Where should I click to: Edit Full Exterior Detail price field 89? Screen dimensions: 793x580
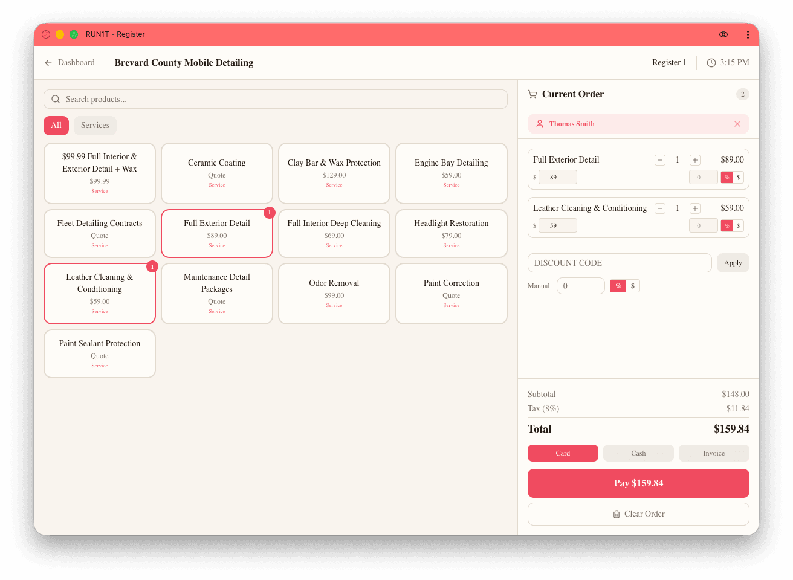[558, 177]
